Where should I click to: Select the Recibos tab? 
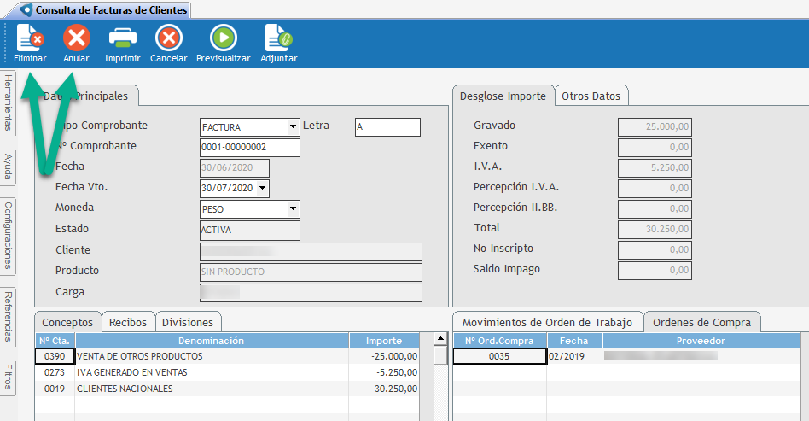point(128,322)
